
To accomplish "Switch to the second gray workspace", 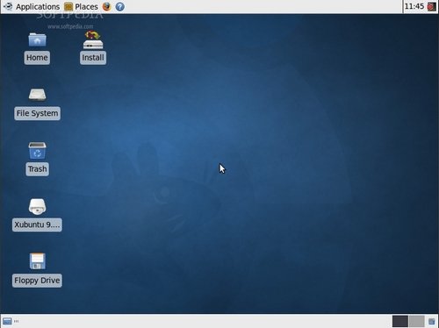I will tap(417, 321).
